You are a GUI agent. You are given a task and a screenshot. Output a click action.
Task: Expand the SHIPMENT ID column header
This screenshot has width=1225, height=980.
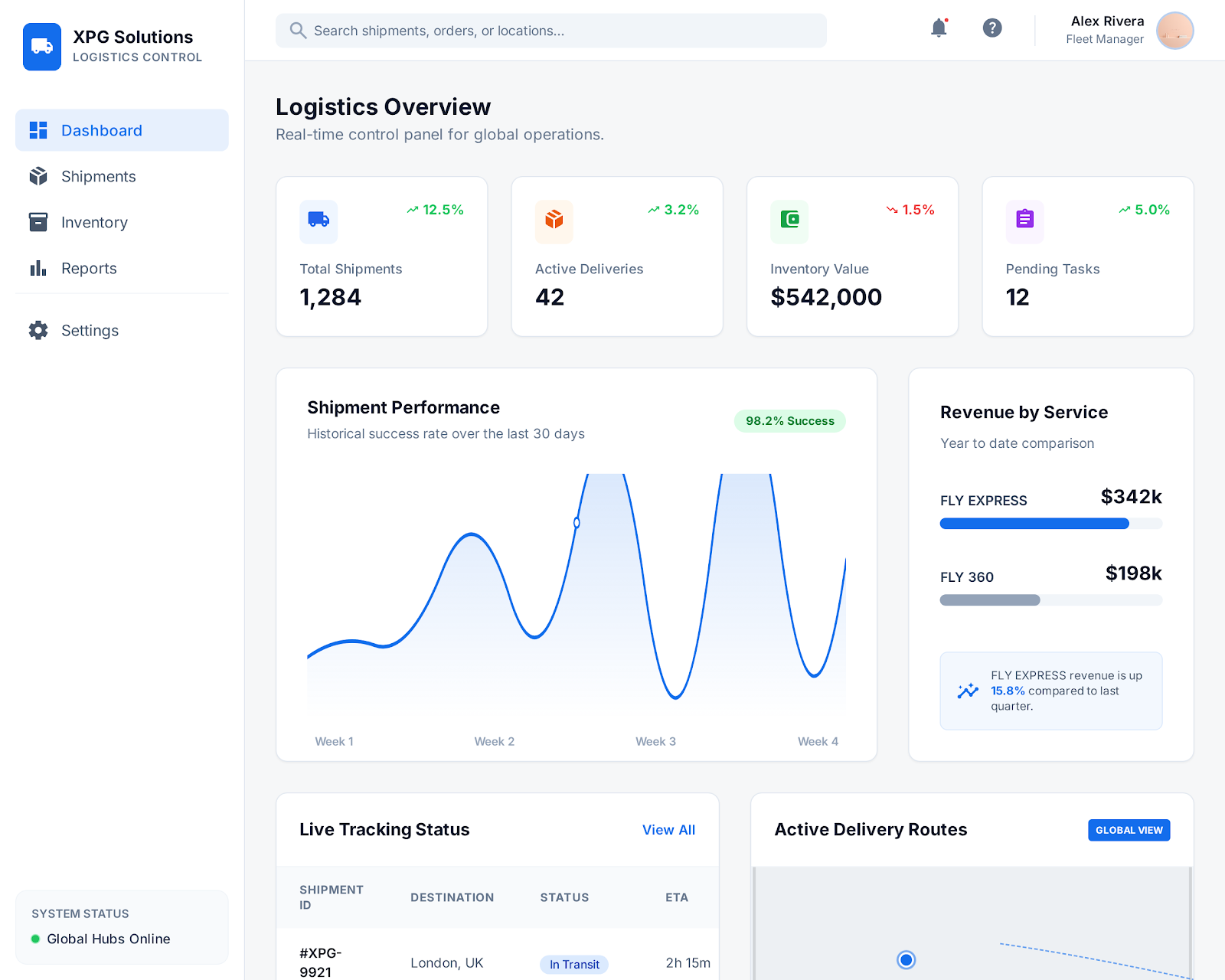[332, 897]
